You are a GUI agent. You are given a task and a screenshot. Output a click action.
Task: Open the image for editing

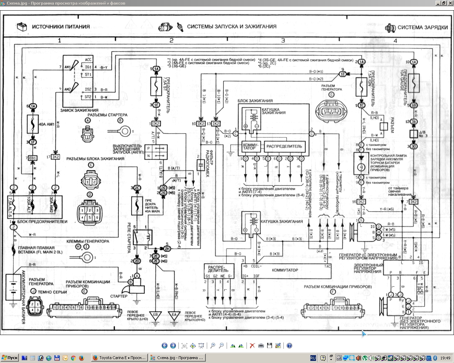(278, 346)
